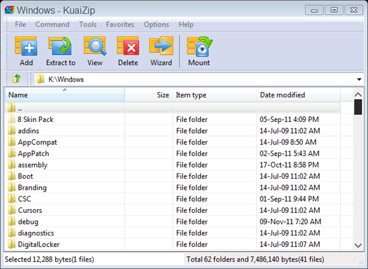The width and height of the screenshot is (368, 269).
Task: Select the 'assembly' folder name
Action: 32,165
